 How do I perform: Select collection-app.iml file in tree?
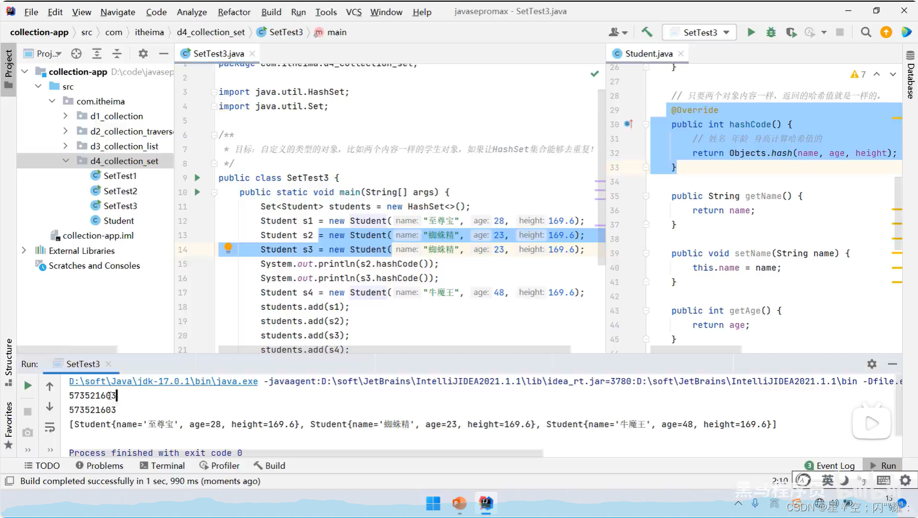[x=98, y=235]
